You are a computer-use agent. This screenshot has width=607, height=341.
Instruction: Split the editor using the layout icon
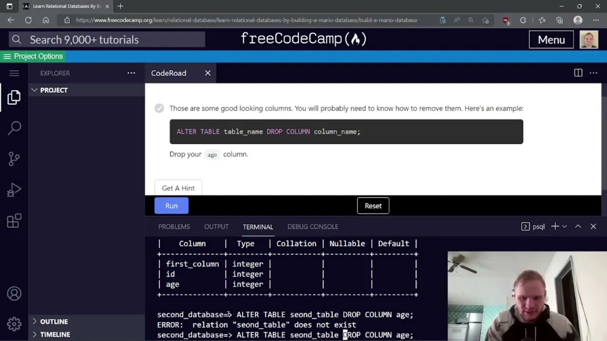click(578, 73)
